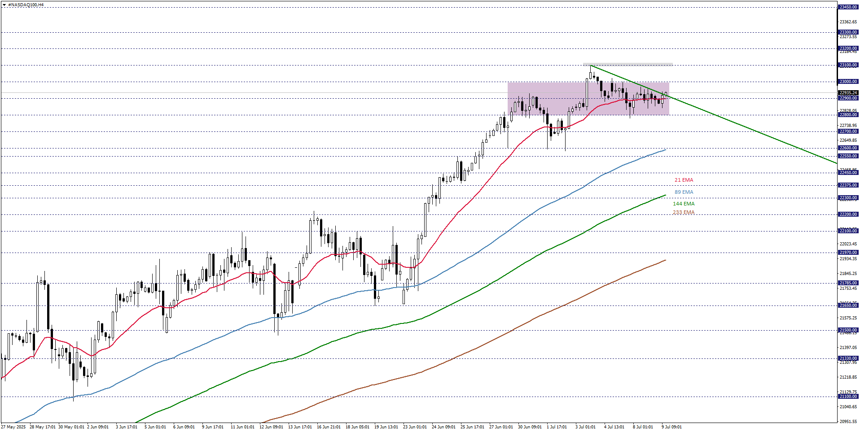Click the 16 Jun 21:01 time label
Viewport: 860px width, 432px height.
(x=329, y=427)
